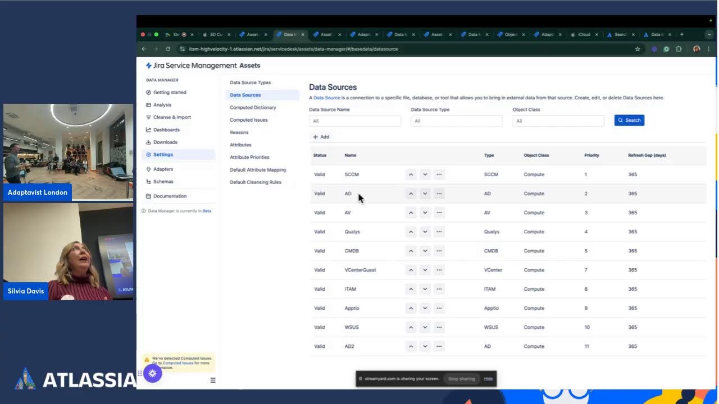This screenshot has width=719, height=404.
Task: Open more options for ITAM row
Action: click(439, 289)
